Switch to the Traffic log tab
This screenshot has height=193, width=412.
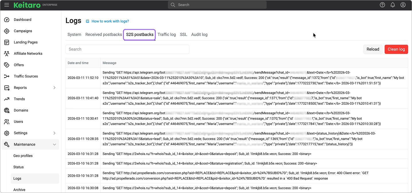(x=167, y=35)
